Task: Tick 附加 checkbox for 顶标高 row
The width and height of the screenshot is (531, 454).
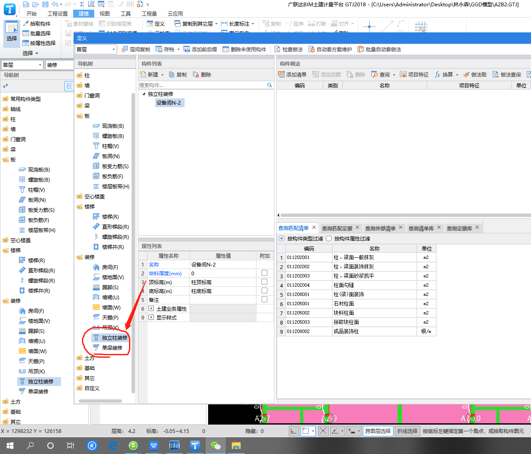Action: 264,282
